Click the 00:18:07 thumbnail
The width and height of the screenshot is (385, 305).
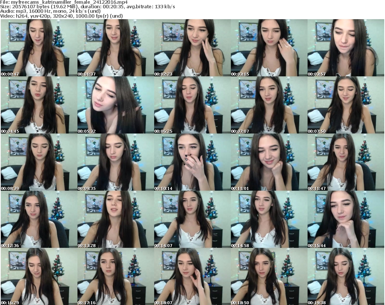[x=192, y=276]
